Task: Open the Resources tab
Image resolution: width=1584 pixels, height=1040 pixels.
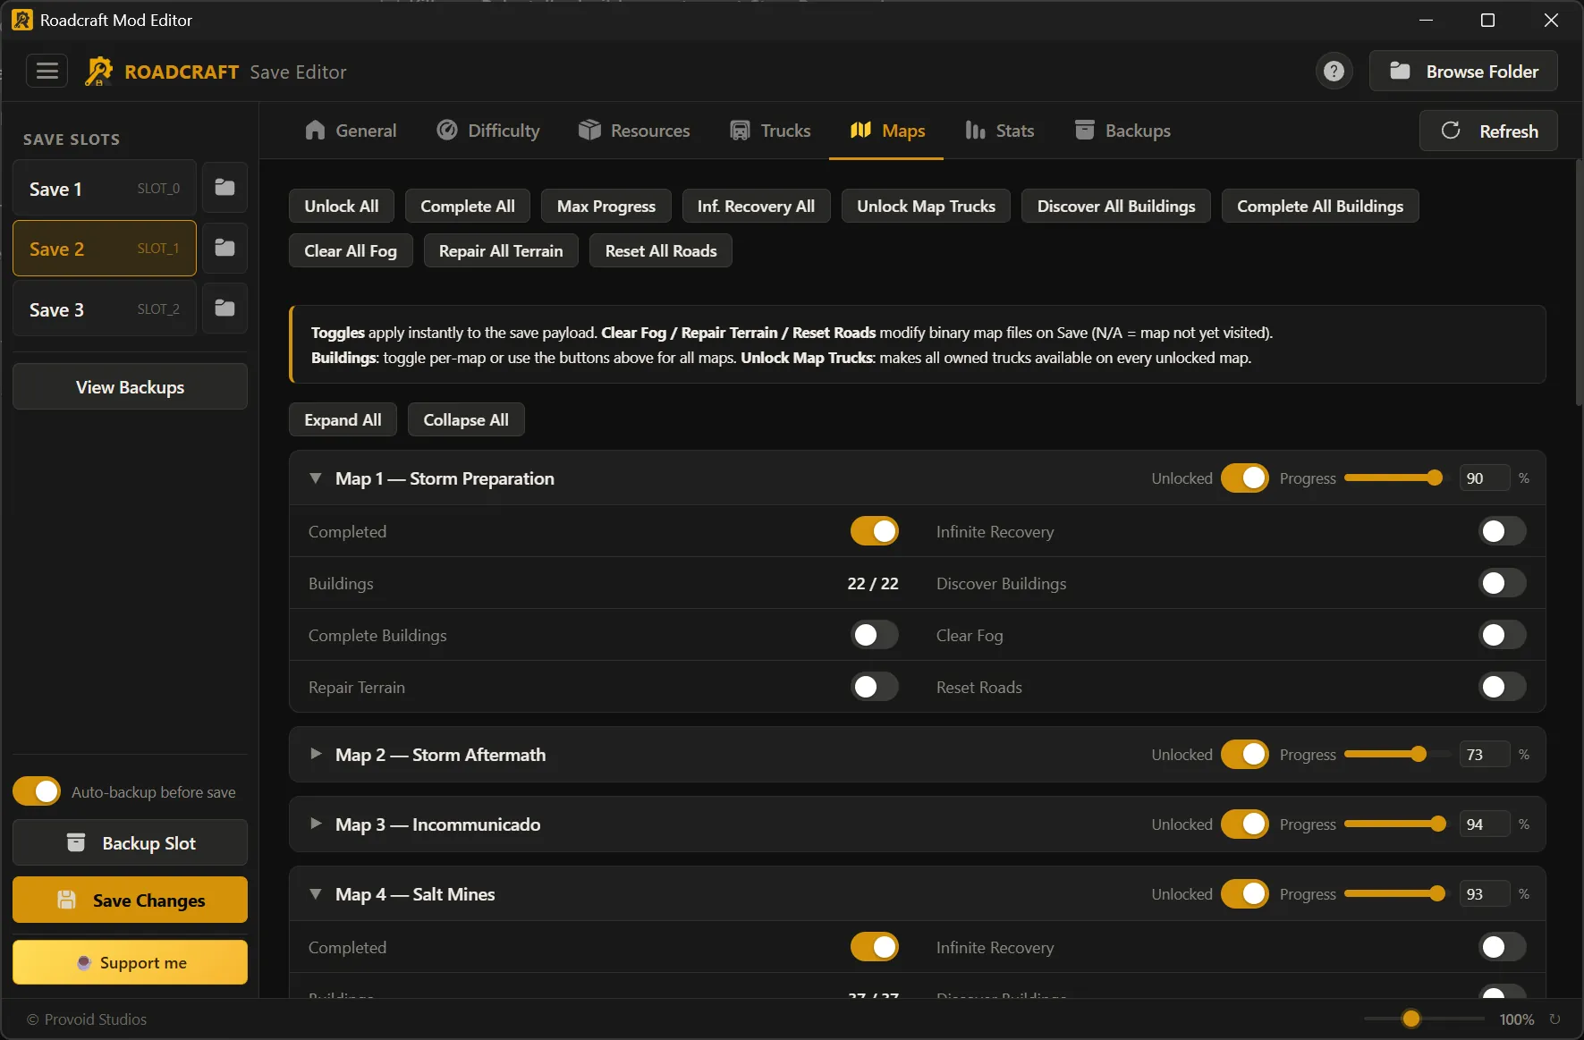Action: (634, 131)
